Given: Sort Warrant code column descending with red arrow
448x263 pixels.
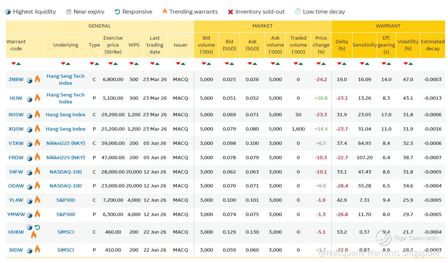Looking at the screenshot, I should 14,64.
